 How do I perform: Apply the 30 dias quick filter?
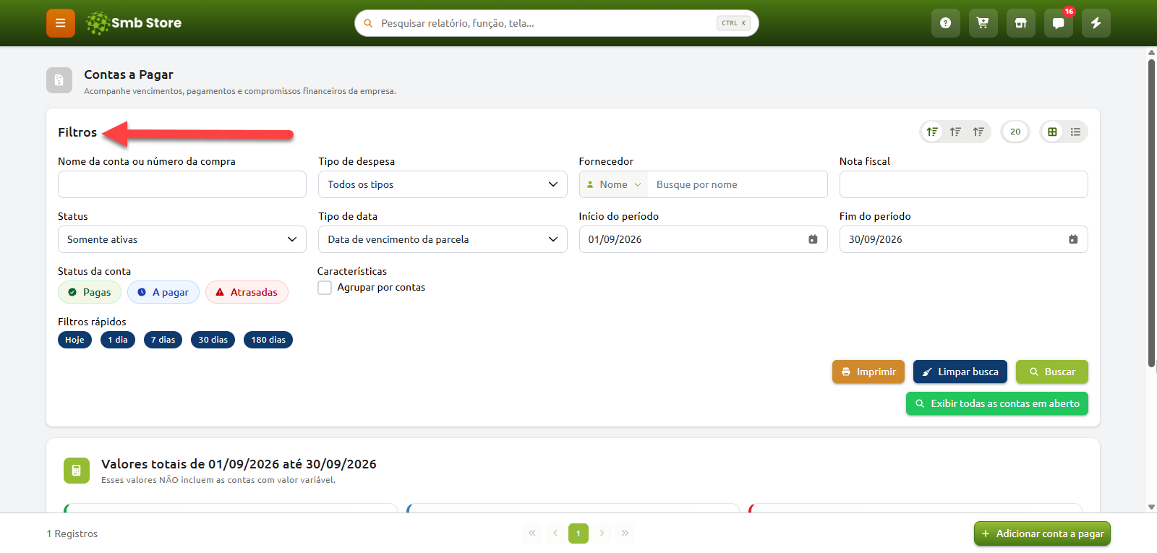click(213, 340)
